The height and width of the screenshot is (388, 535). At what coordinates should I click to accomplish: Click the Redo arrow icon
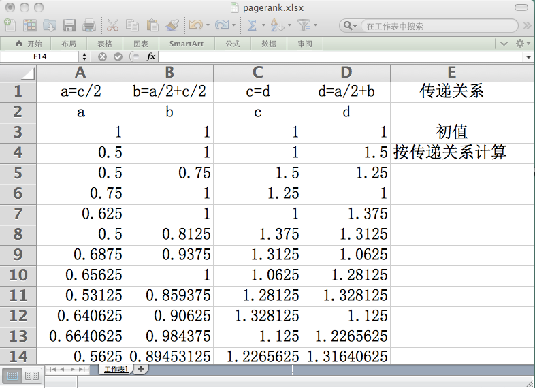[x=222, y=25]
